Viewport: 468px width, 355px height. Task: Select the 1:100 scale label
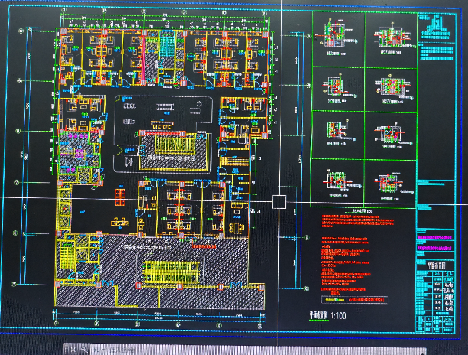pyautogui.click(x=337, y=314)
